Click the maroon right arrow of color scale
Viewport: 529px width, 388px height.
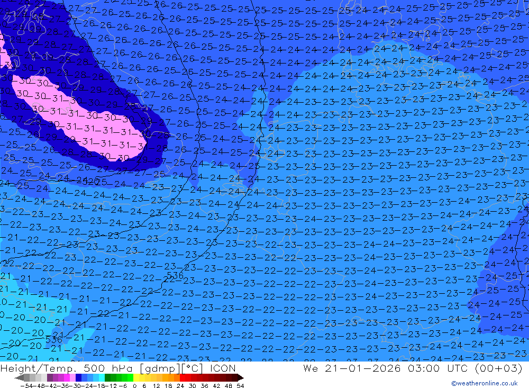[x=241, y=378]
